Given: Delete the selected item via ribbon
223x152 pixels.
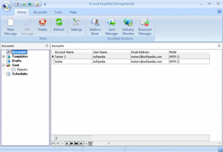Looking at the screenshot, I should point(42,25).
